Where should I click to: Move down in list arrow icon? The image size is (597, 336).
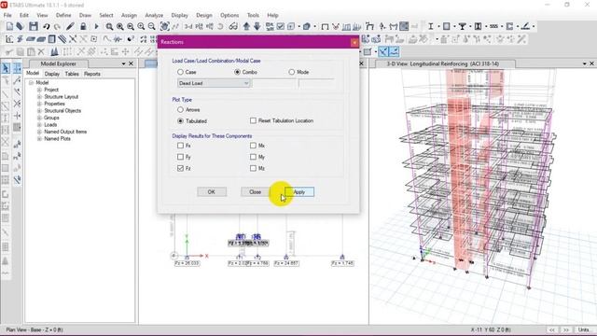(x=257, y=26)
